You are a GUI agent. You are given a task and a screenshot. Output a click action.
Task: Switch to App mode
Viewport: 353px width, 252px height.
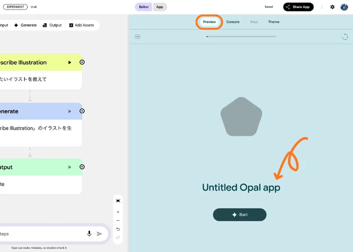coord(160,7)
